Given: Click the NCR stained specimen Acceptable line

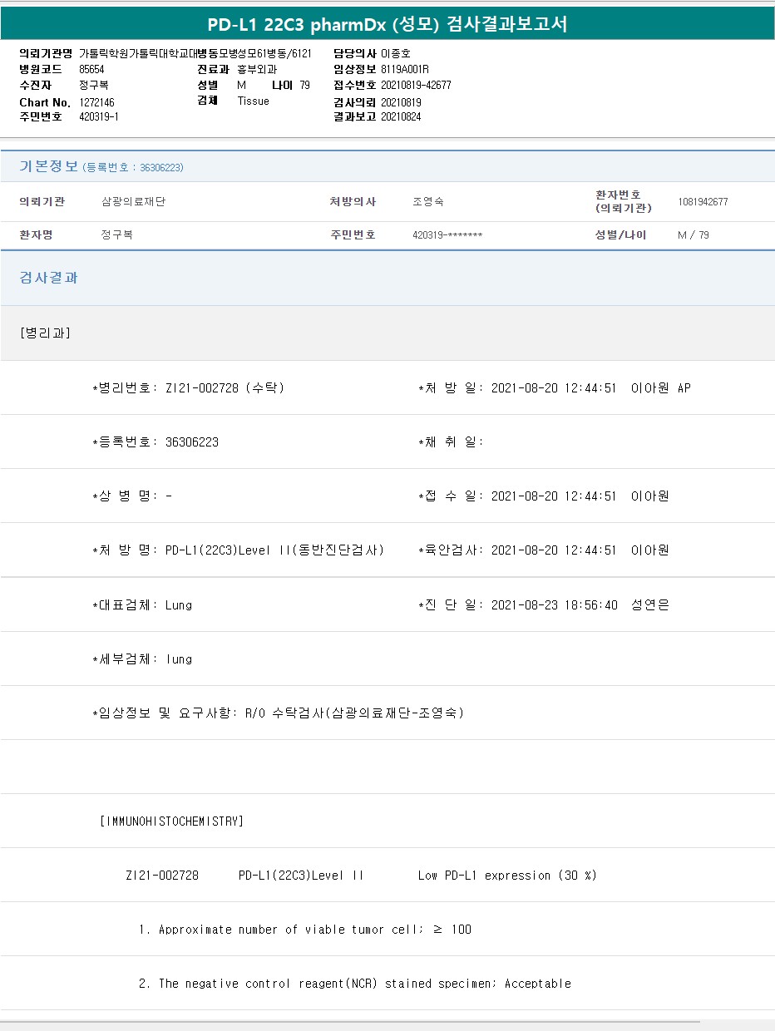Looking at the screenshot, I should click(355, 984).
